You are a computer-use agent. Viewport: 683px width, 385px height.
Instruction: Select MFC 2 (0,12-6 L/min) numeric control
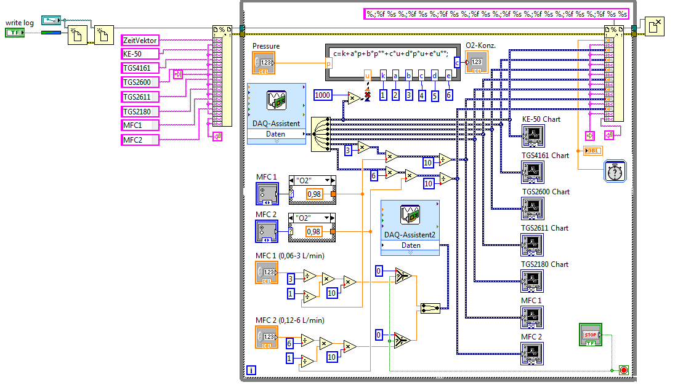pyautogui.click(x=267, y=336)
